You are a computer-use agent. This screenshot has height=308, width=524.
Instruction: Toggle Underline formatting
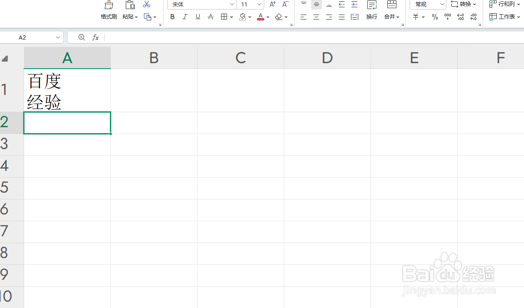coord(198,17)
